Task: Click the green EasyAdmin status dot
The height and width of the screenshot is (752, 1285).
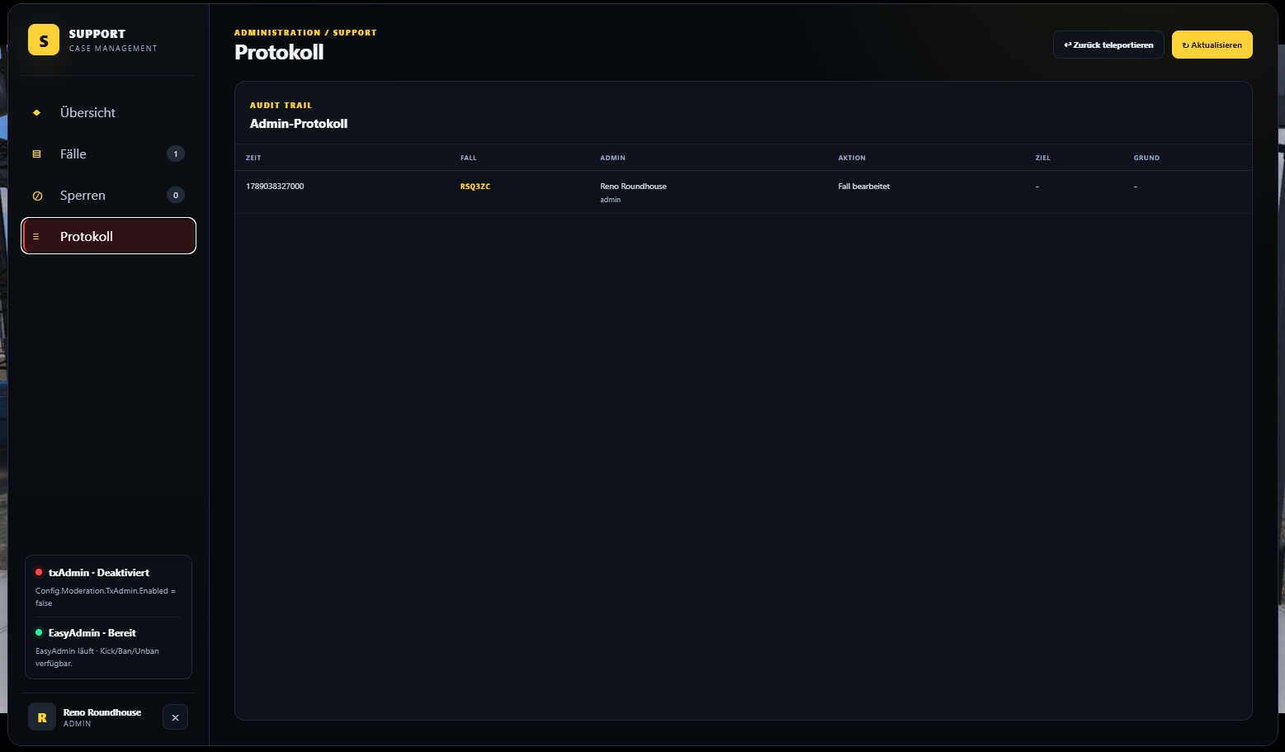Action: (x=39, y=632)
